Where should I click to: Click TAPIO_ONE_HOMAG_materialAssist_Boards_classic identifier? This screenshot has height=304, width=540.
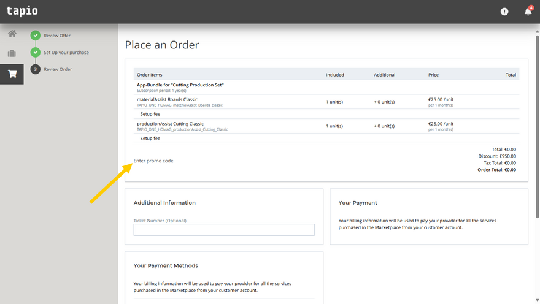[x=180, y=105]
